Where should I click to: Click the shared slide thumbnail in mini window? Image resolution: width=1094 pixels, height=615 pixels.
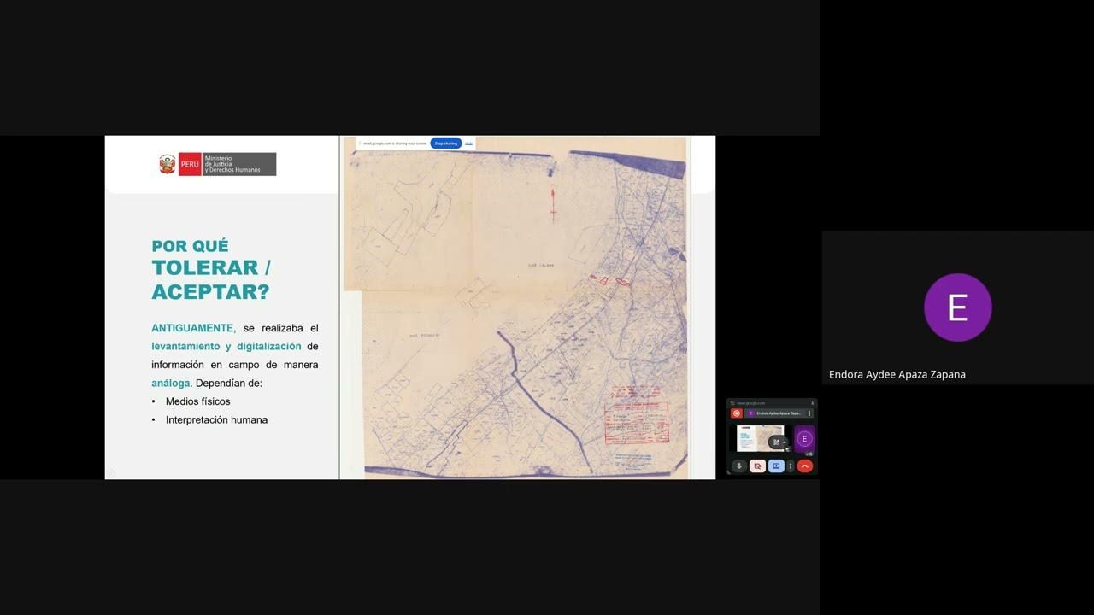(x=761, y=438)
